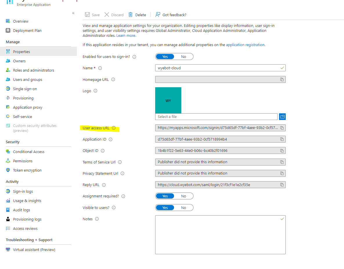Click the Audit logs icon
The height and width of the screenshot is (269, 344).
(x=8, y=210)
